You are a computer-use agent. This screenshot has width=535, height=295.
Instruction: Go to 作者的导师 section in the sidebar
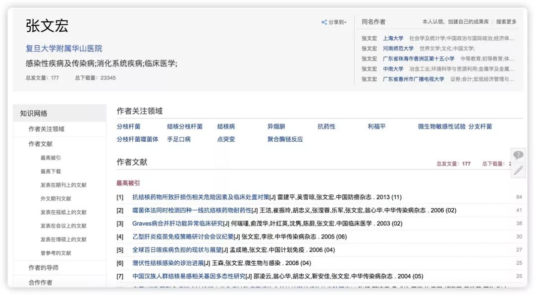(43, 268)
